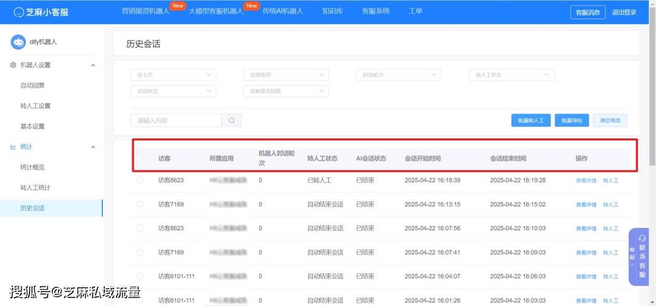Toggle the select-all checkbox in table header
This screenshot has height=306, width=656.
[139, 159]
